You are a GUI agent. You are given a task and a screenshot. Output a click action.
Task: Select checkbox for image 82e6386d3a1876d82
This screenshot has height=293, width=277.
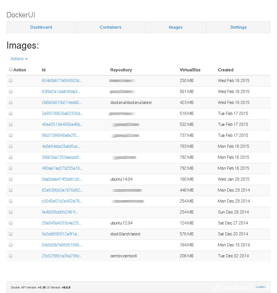pyautogui.click(x=11, y=190)
